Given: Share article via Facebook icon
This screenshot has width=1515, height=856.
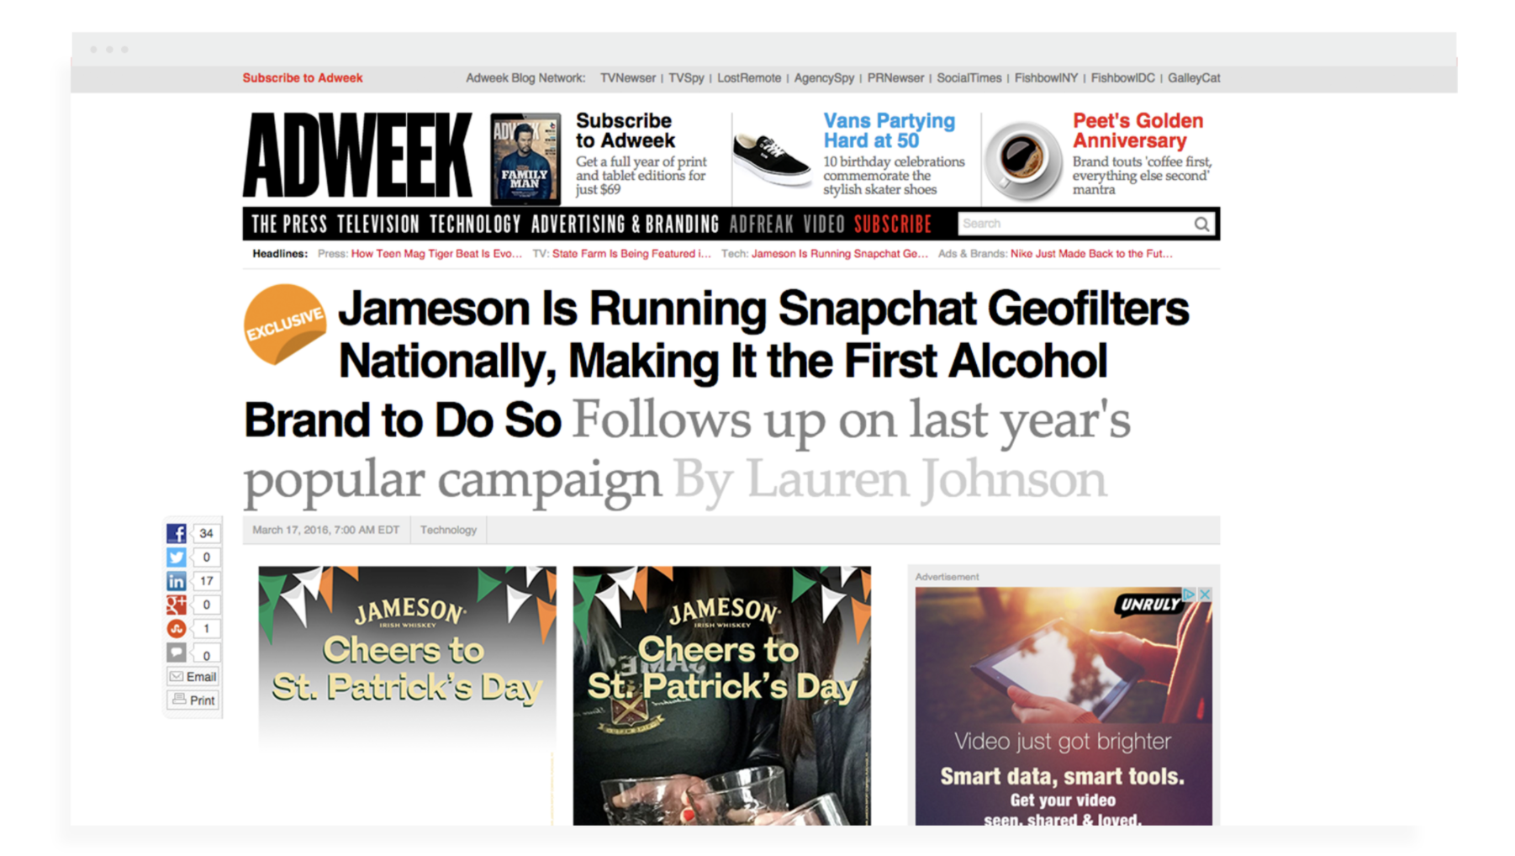Looking at the screenshot, I should tap(176, 533).
